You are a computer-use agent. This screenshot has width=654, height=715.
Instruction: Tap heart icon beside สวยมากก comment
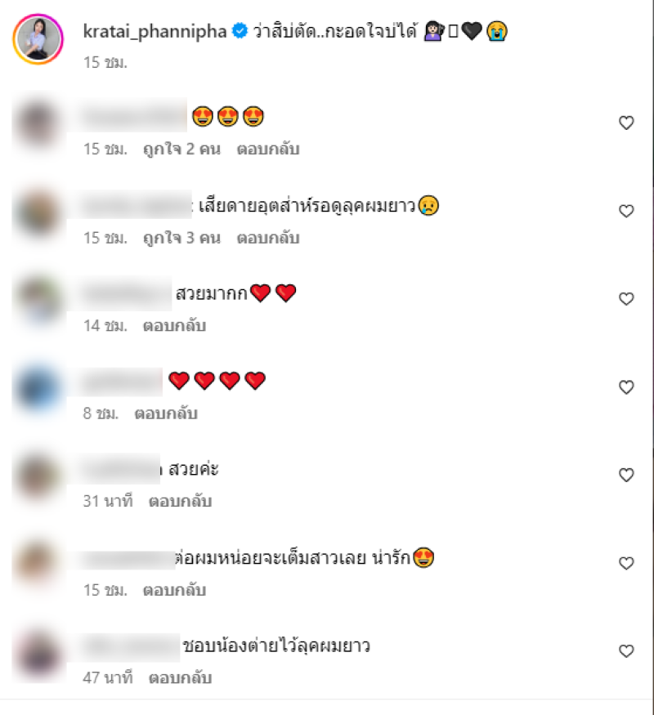coord(626,299)
